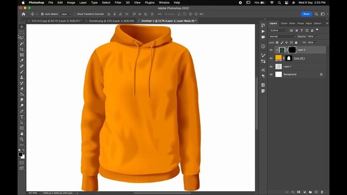347x195 pixels.
Task: Open the Edit Toolbar three-dots button
Action: 22,145
